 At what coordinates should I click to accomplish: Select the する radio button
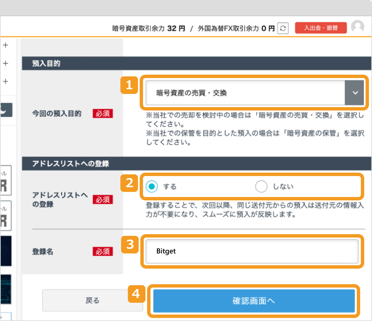(x=152, y=186)
